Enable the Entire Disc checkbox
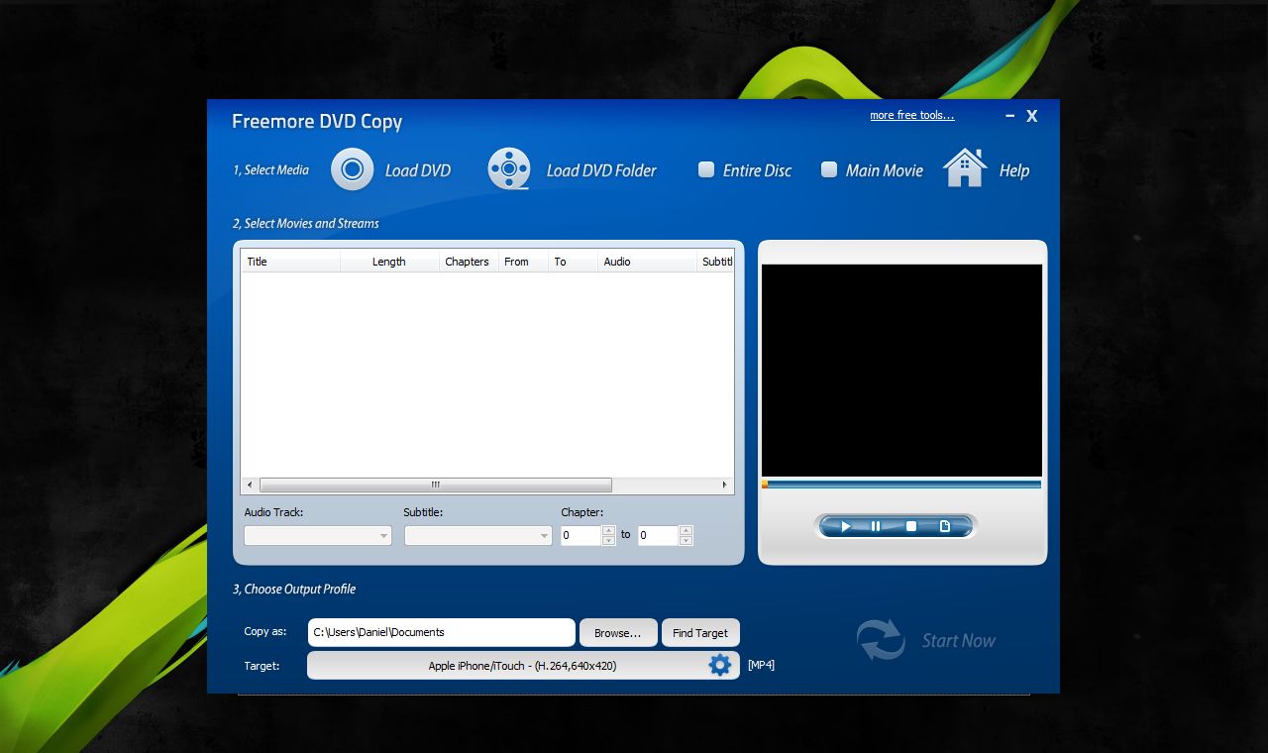 (706, 169)
